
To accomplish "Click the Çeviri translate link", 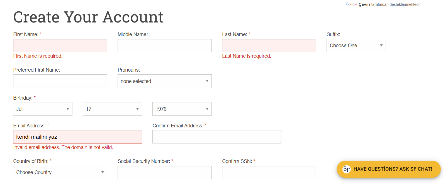I will click(364, 4).
